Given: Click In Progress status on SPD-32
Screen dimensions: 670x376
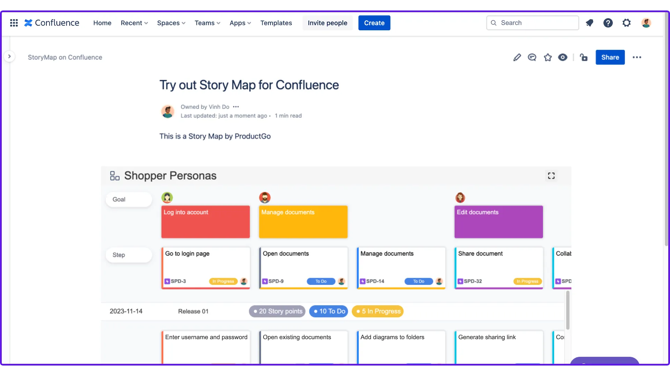Looking at the screenshot, I should (x=528, y=281).
